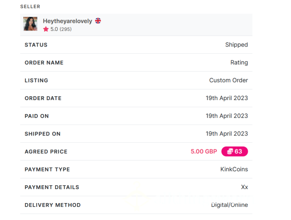Click the STATUS row label

pos(36,45)
